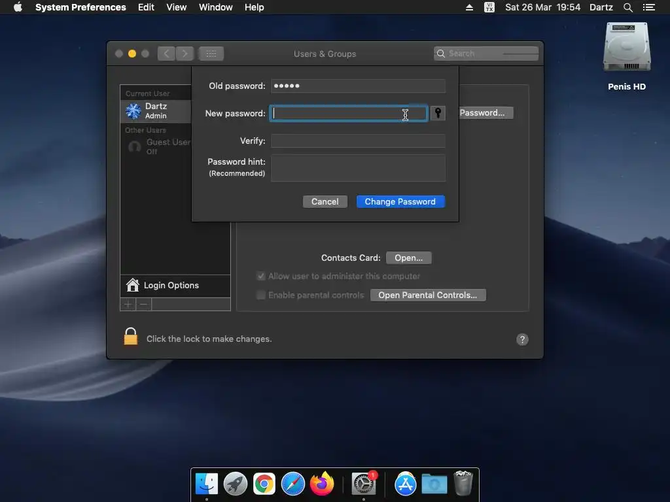Open the Contacts Card with Open button
Viewport: 670px width, 502px height.
coord(408,258)
